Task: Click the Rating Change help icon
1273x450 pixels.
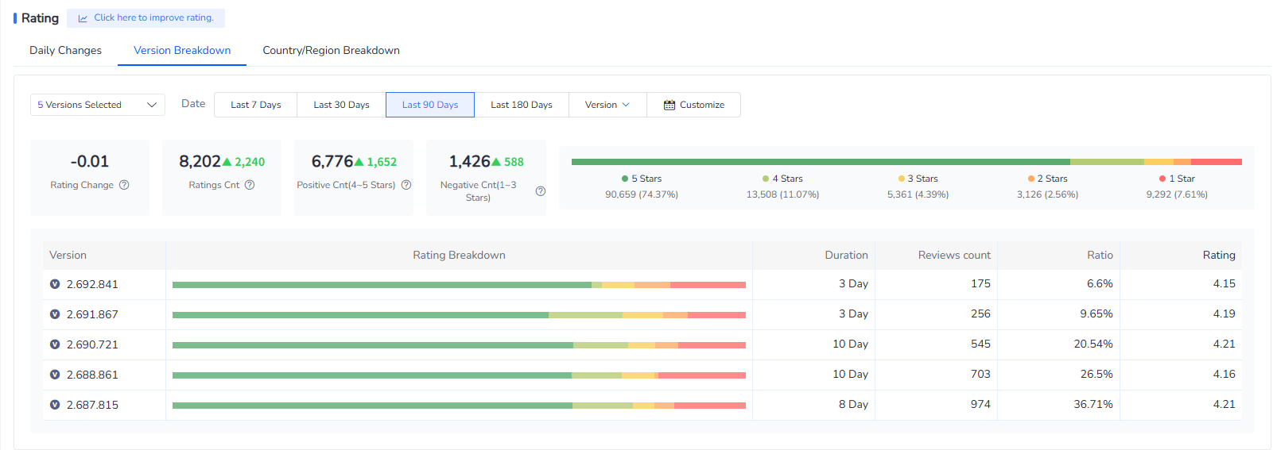Action: click(124, 185)
